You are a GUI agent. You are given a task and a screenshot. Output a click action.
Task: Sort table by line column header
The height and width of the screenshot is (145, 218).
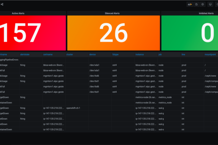point(183,55)
